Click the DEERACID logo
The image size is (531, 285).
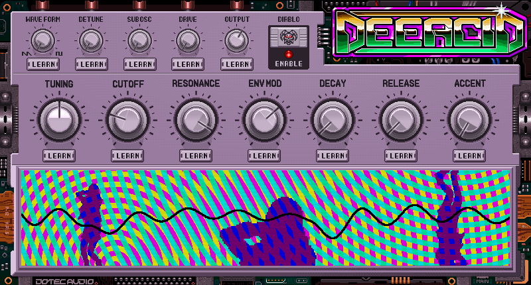pyautogui.click(x=429, y=32)
